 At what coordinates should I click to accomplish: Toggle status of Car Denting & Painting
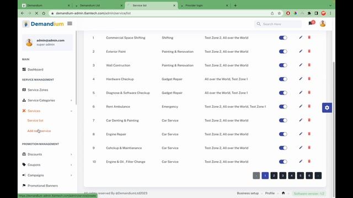(x=283, y=120)
